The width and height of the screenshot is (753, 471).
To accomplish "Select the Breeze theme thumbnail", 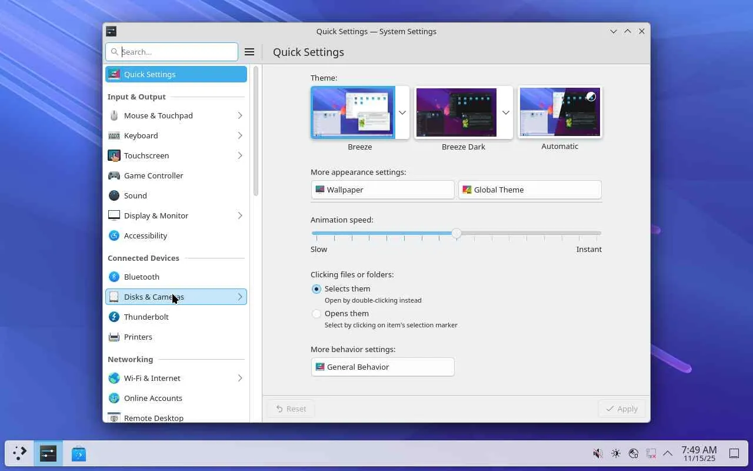I will click(354, 112).
